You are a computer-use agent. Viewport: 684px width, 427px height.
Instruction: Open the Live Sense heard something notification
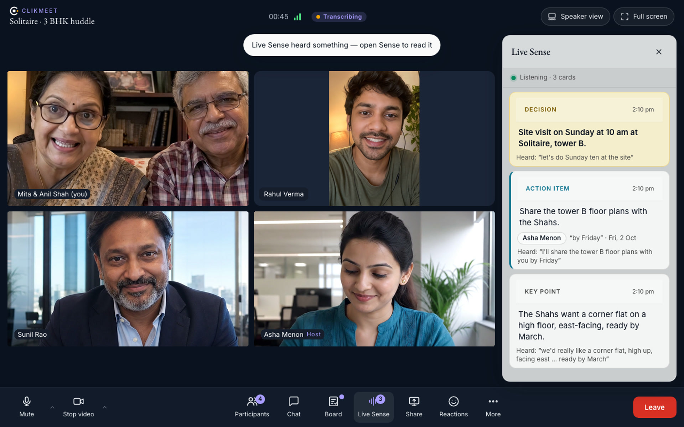(x=342, y=45)
